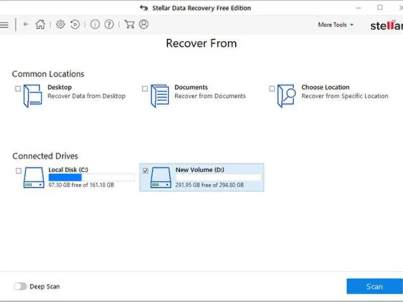Minimize the Stellar Data Recovery window
Screen dimensions: 403x302
click(x=359, y=8)
